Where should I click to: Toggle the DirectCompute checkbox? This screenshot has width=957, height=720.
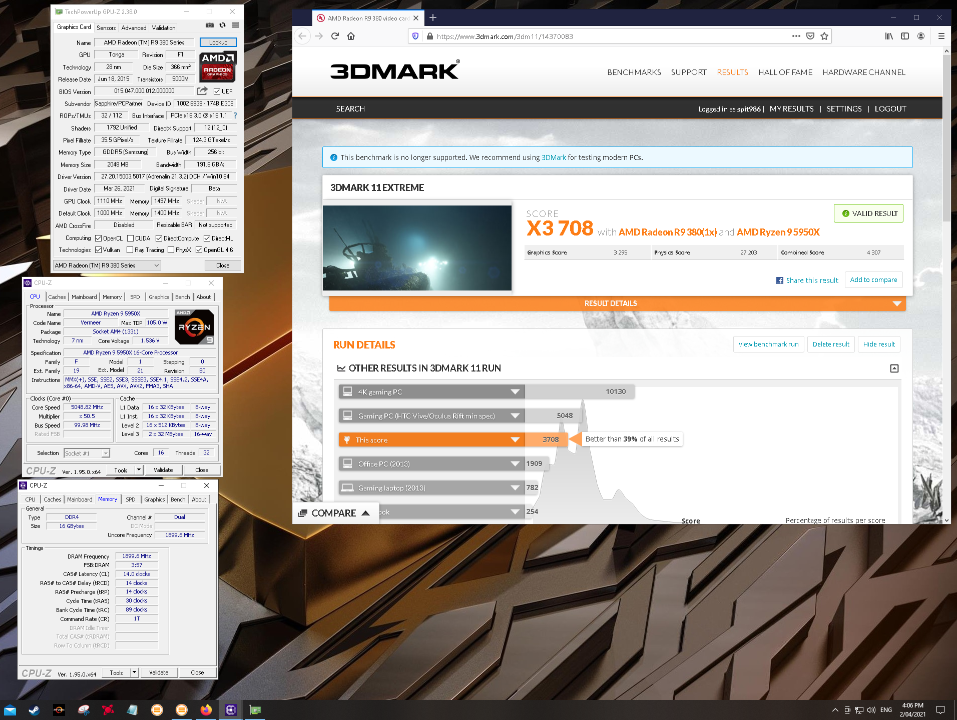[x=159, y=238]
